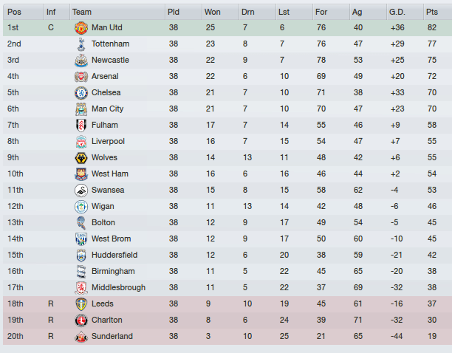Sort table by Pts column header
This screenshot has width=452, height=353.
pyautogui.click(x=432, y=12)
